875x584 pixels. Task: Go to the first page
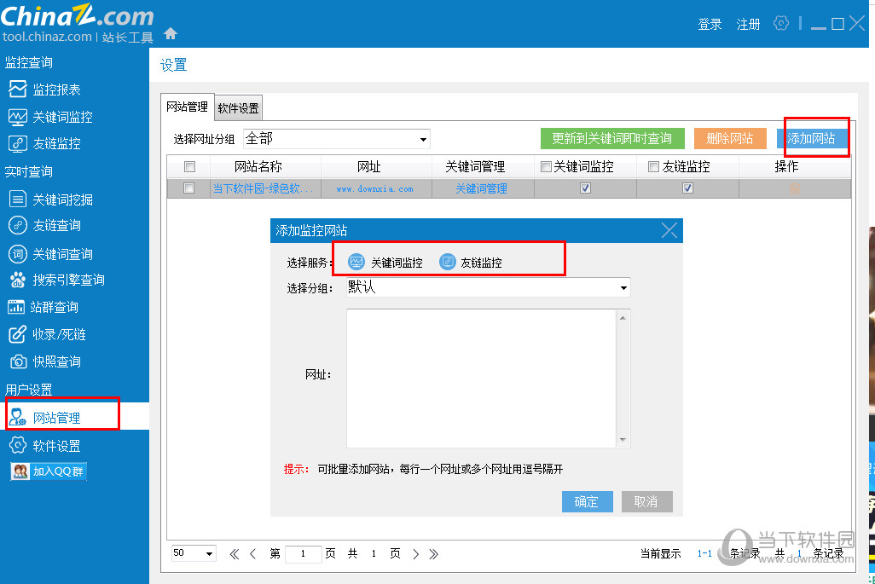(x=235, y=554)
